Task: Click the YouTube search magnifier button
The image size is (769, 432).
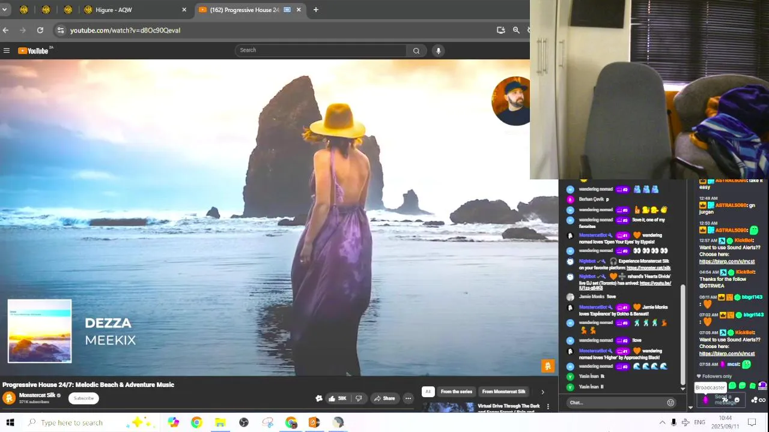Action: click(x=416, y=51)
